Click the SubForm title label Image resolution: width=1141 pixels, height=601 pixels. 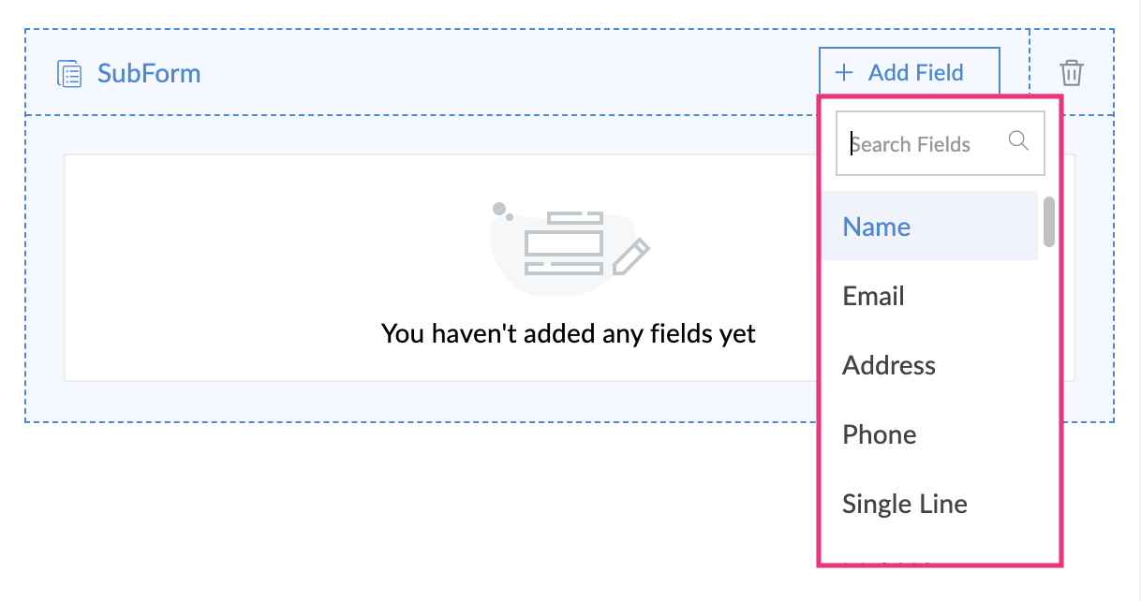click(x=149, y=73)
